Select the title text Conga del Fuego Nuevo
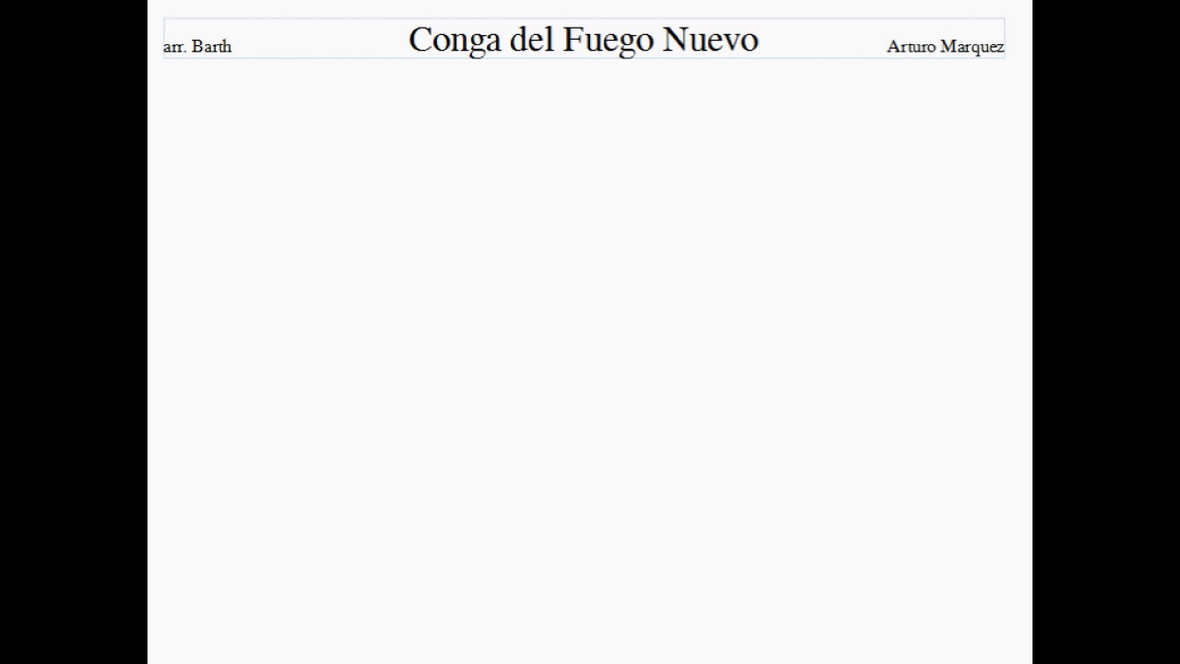The height and width of the screenshot is (664, 1180). point(583,40)
